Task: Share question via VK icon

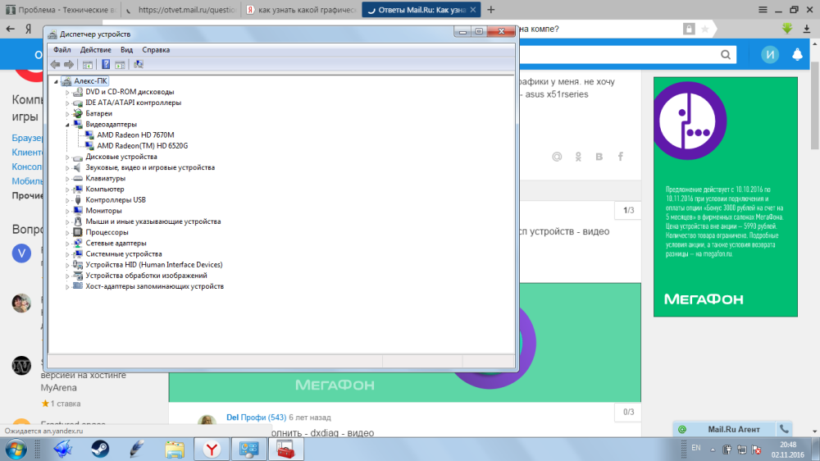Action: pos(599,157)
